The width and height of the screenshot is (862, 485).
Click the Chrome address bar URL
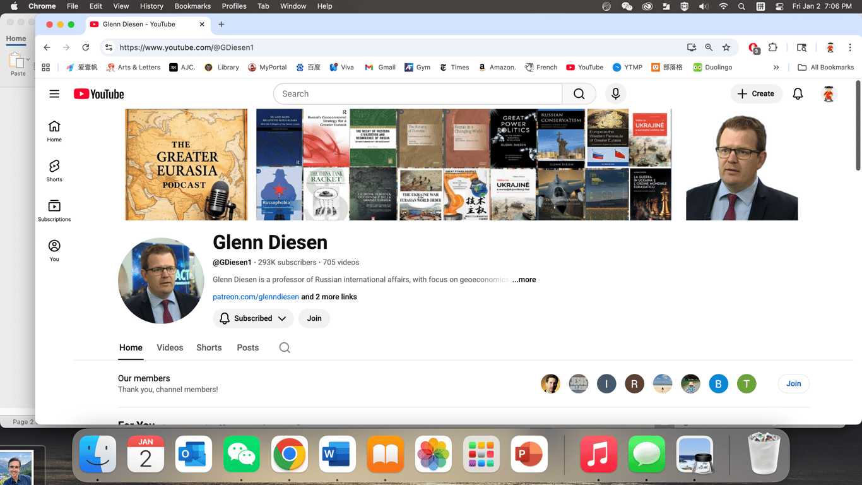click(187, 47)
